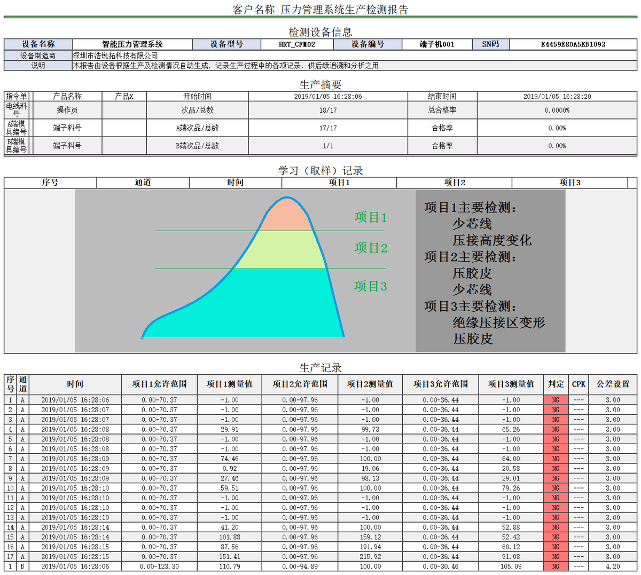The width and height of the screenshot is (641, 575).
Task: Select the 公差设置 column header
Action: [613, 384]
